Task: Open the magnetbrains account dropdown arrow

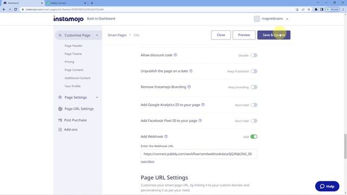Action: (287, 19)
